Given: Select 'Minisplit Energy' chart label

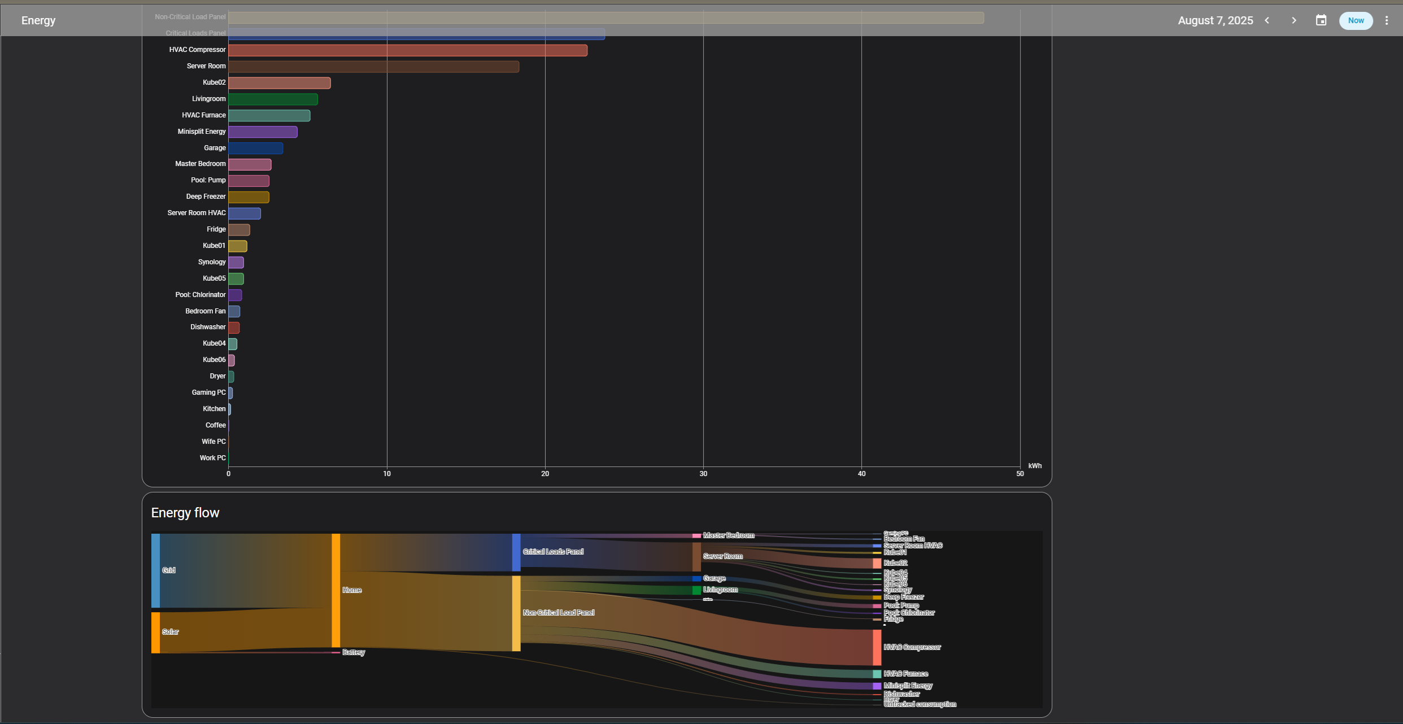Looking at the screenshot, I should (x=202, y=132).
